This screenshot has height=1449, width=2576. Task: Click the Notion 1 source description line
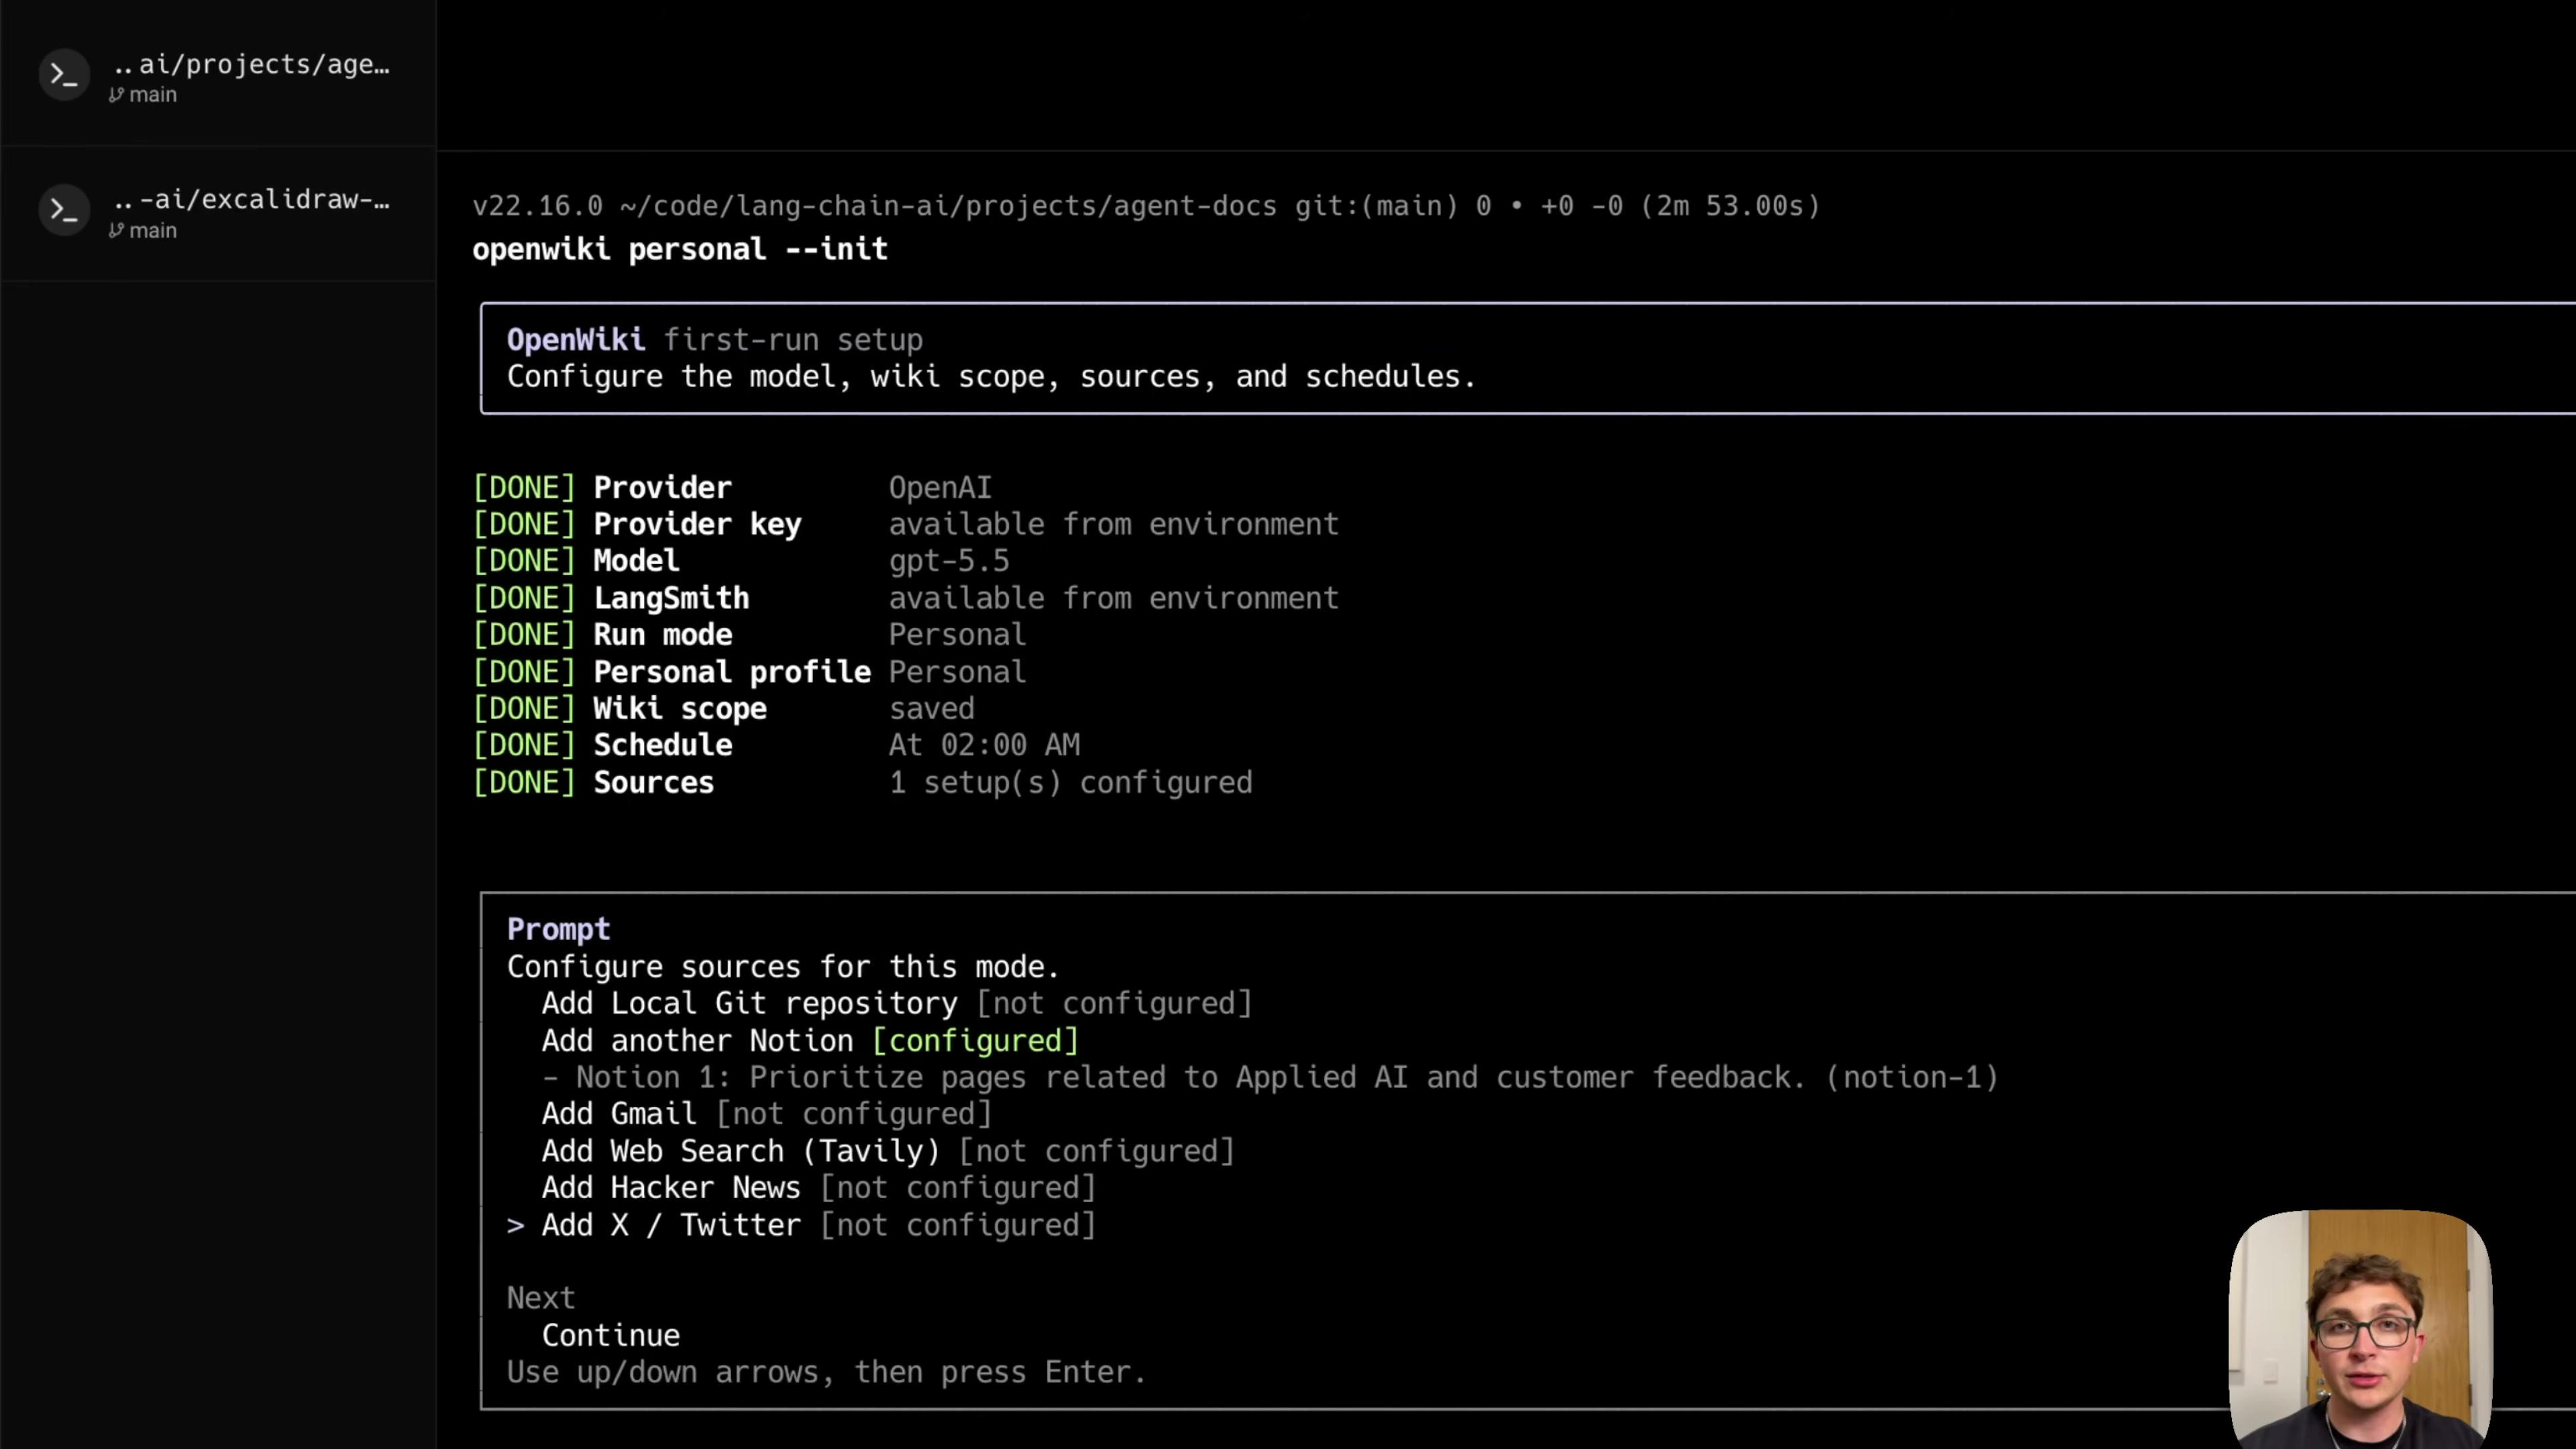point(1270,1077)
